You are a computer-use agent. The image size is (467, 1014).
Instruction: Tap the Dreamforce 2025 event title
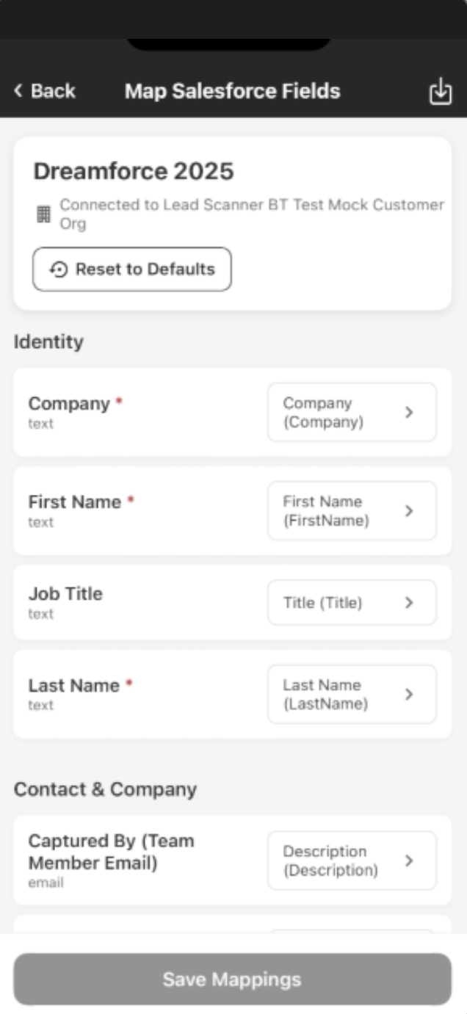pos(134,171)
